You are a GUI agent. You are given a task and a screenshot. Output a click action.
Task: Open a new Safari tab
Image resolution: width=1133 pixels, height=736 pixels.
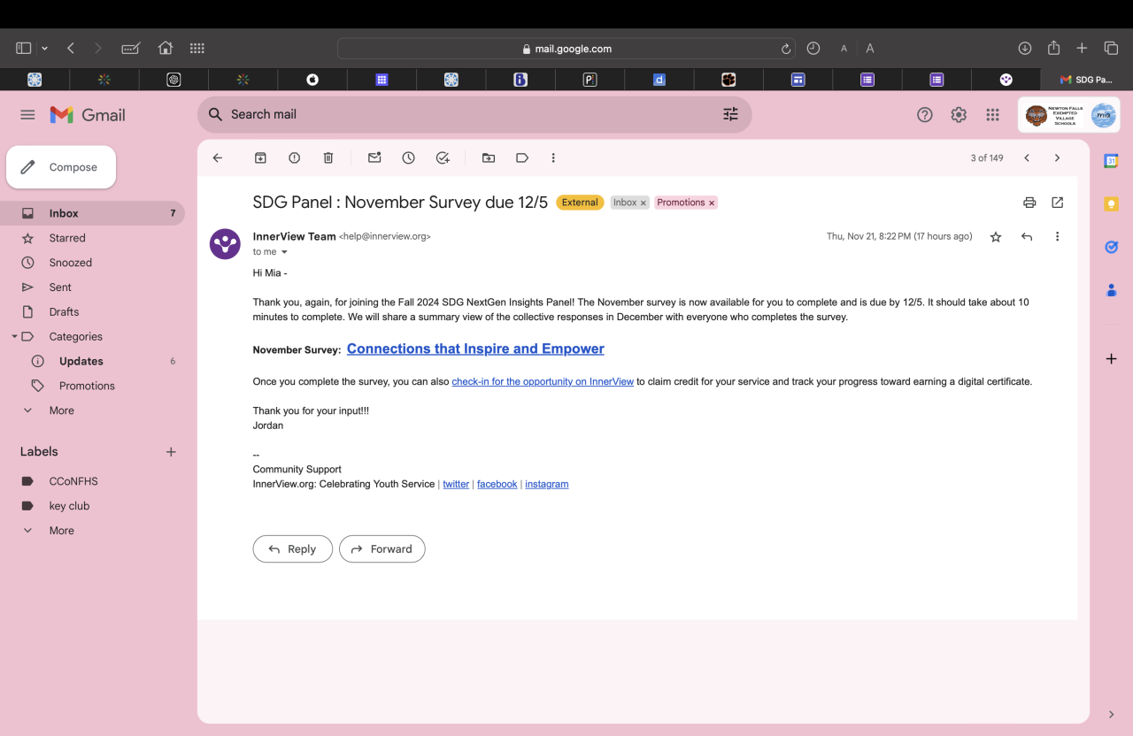pos(1082,49)
